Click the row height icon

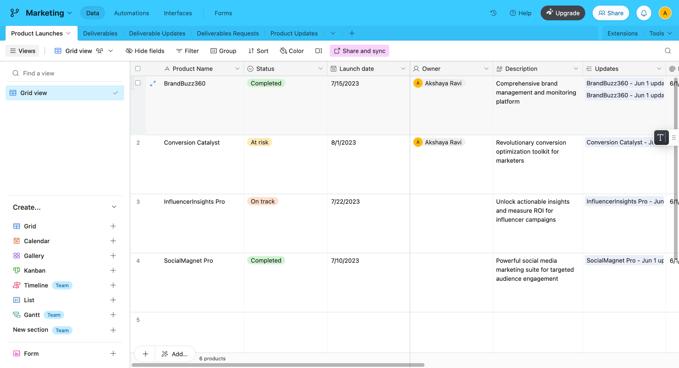tap(319, 51)
